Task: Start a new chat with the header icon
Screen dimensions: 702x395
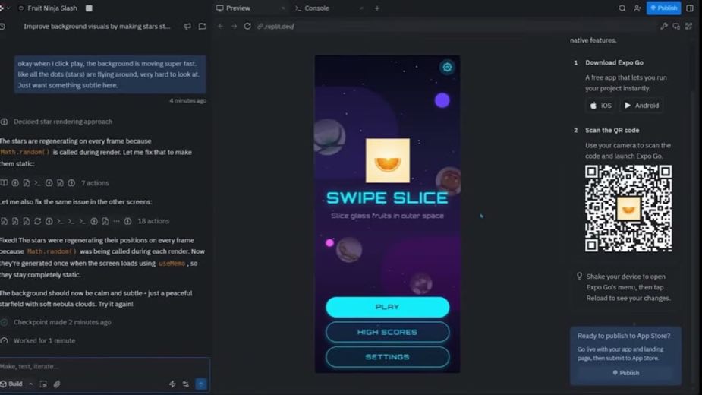Action: pos(203,27)
